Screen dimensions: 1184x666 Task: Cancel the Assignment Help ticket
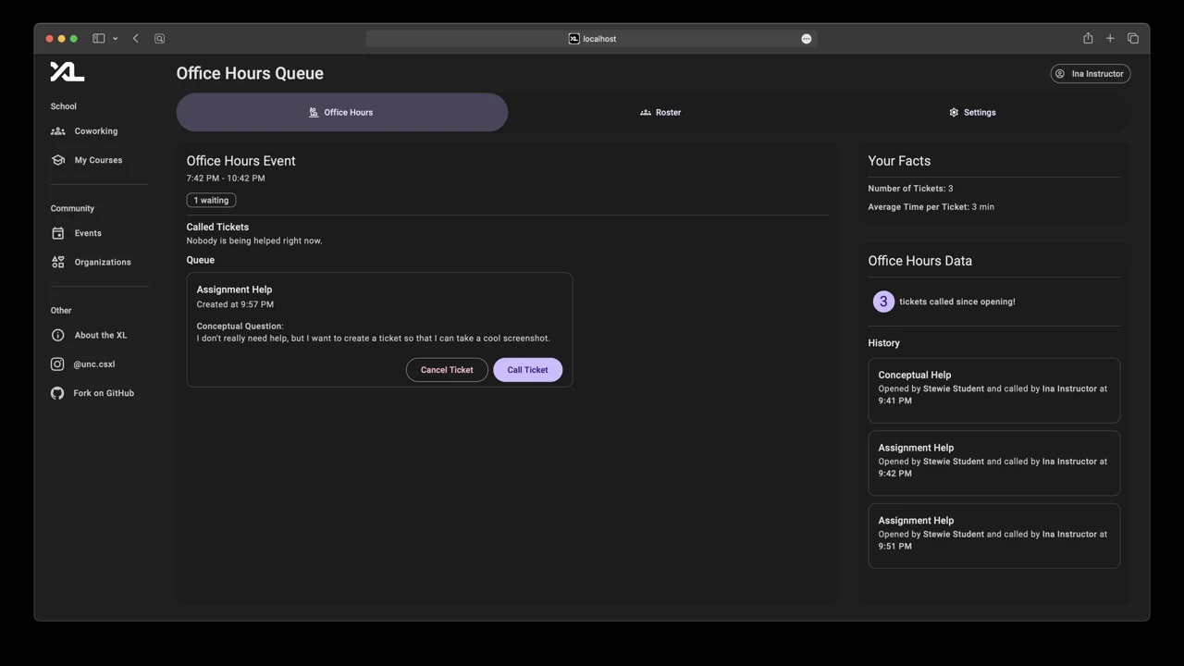447,370
